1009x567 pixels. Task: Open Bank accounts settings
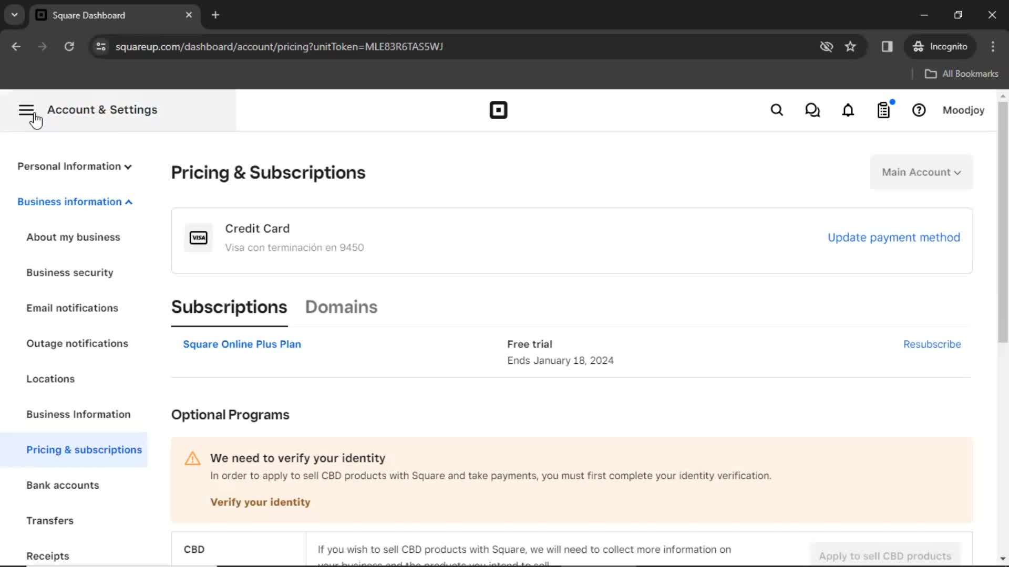[x=63, y=486]
